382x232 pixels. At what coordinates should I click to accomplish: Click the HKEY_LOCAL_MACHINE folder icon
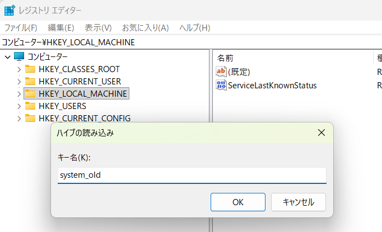pos(30,93)
